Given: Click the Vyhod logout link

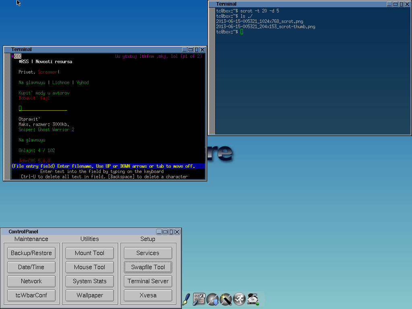Looking at the screenshot, I should click(82, 82).
